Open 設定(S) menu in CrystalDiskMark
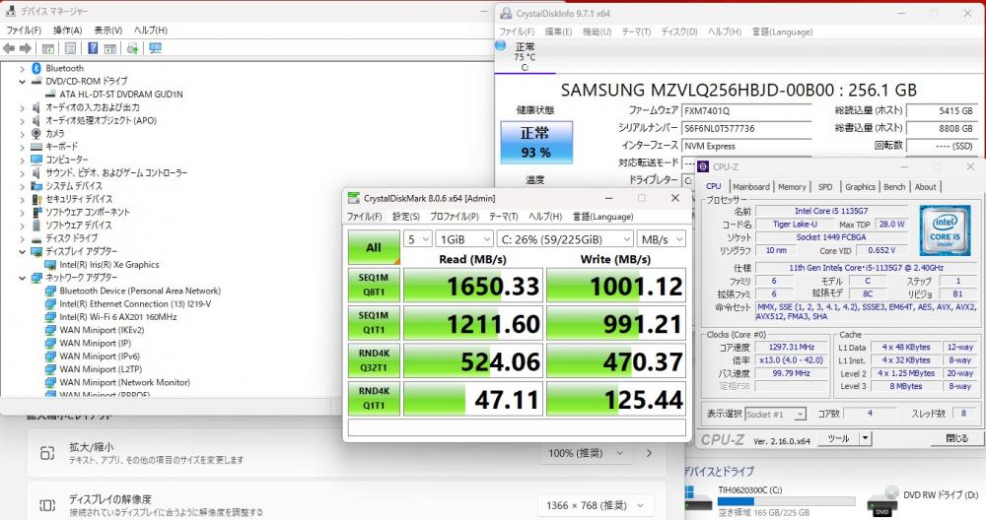Screen dimensions: 986x520 click(x=406, y=217)
